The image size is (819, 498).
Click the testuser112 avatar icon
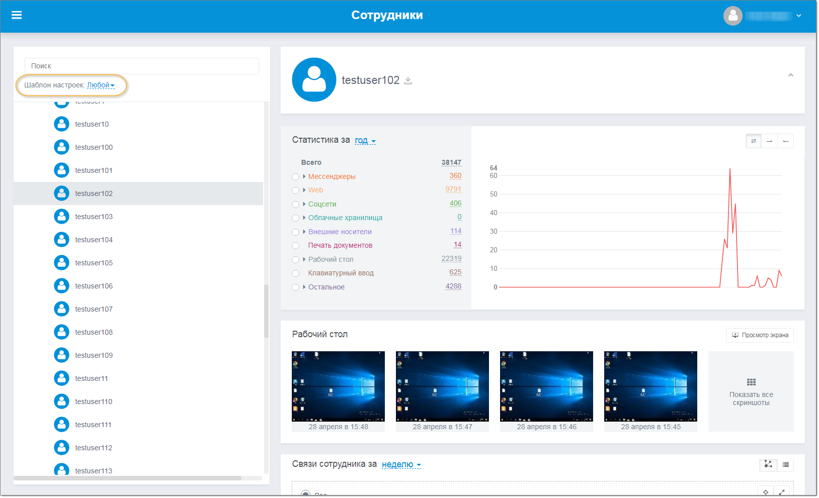click(x=61, y=448)
